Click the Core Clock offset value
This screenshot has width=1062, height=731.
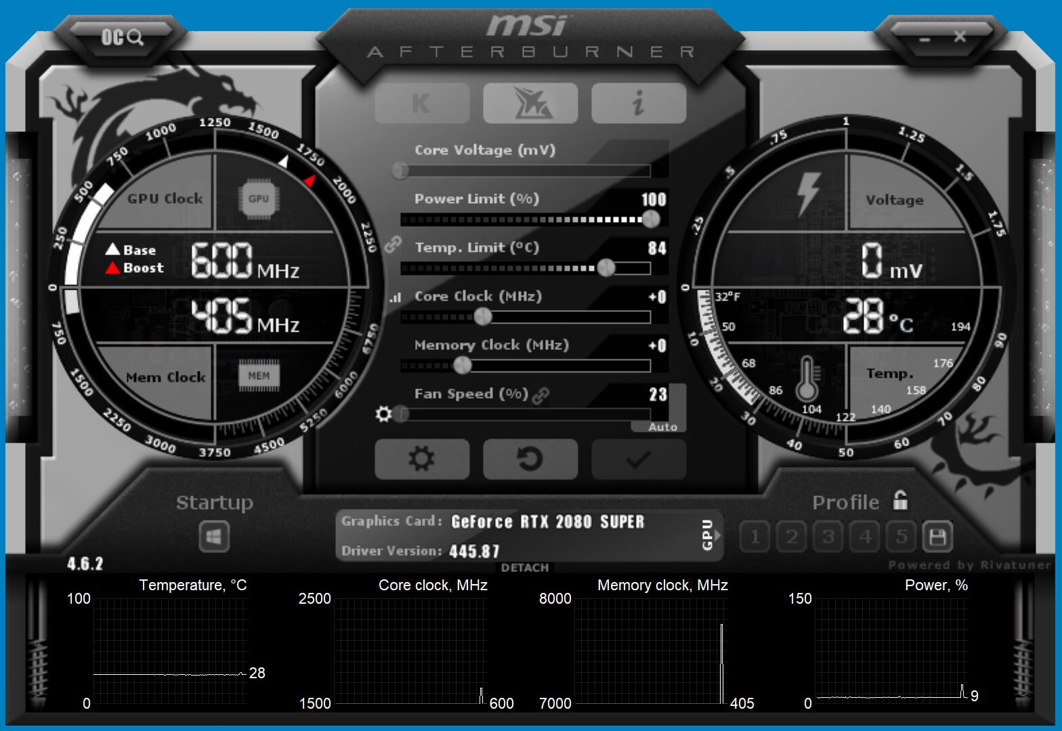click(657, 297)
